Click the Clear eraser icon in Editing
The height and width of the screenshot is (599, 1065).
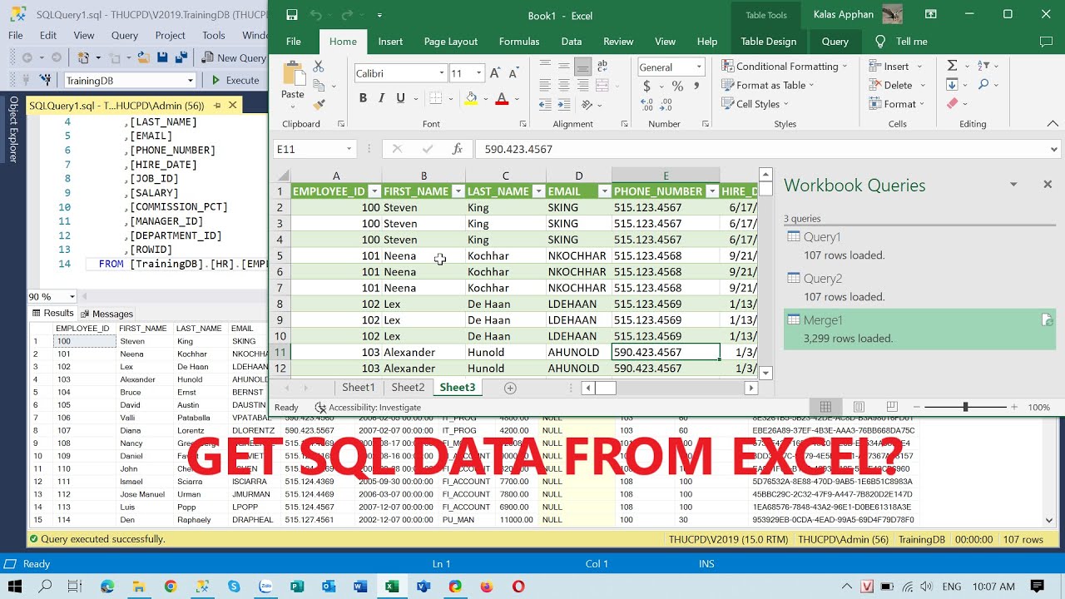[952, 103]
